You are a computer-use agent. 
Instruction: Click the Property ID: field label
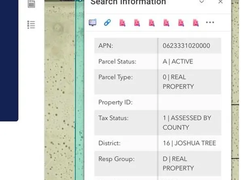[x=115, y=103]
